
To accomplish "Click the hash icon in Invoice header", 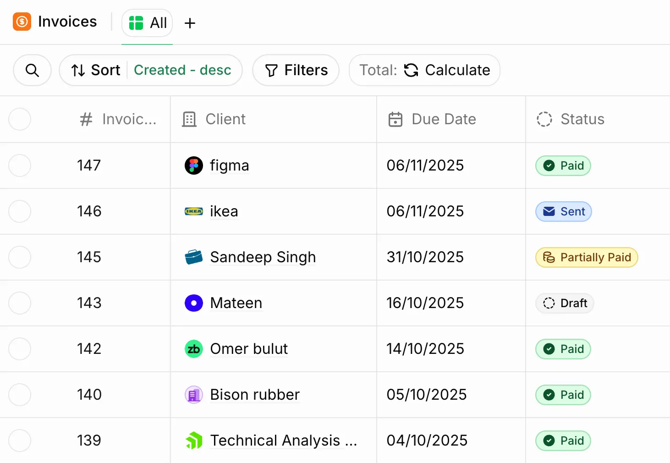I will [x=86, y=119].
